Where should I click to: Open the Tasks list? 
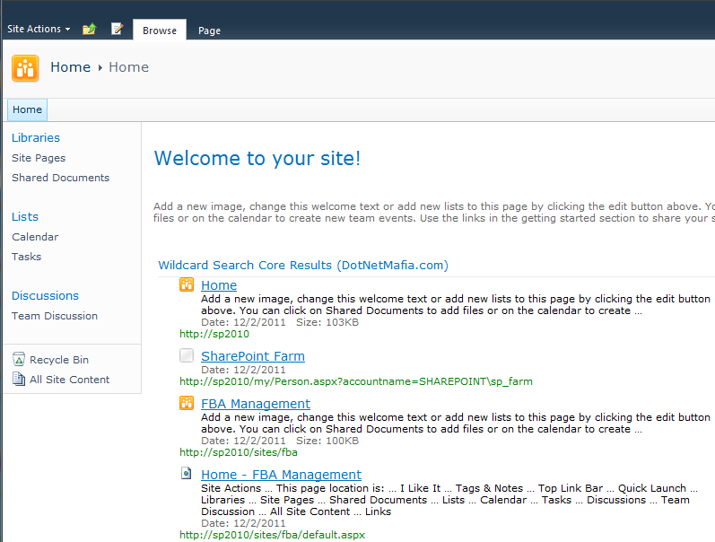26,257
